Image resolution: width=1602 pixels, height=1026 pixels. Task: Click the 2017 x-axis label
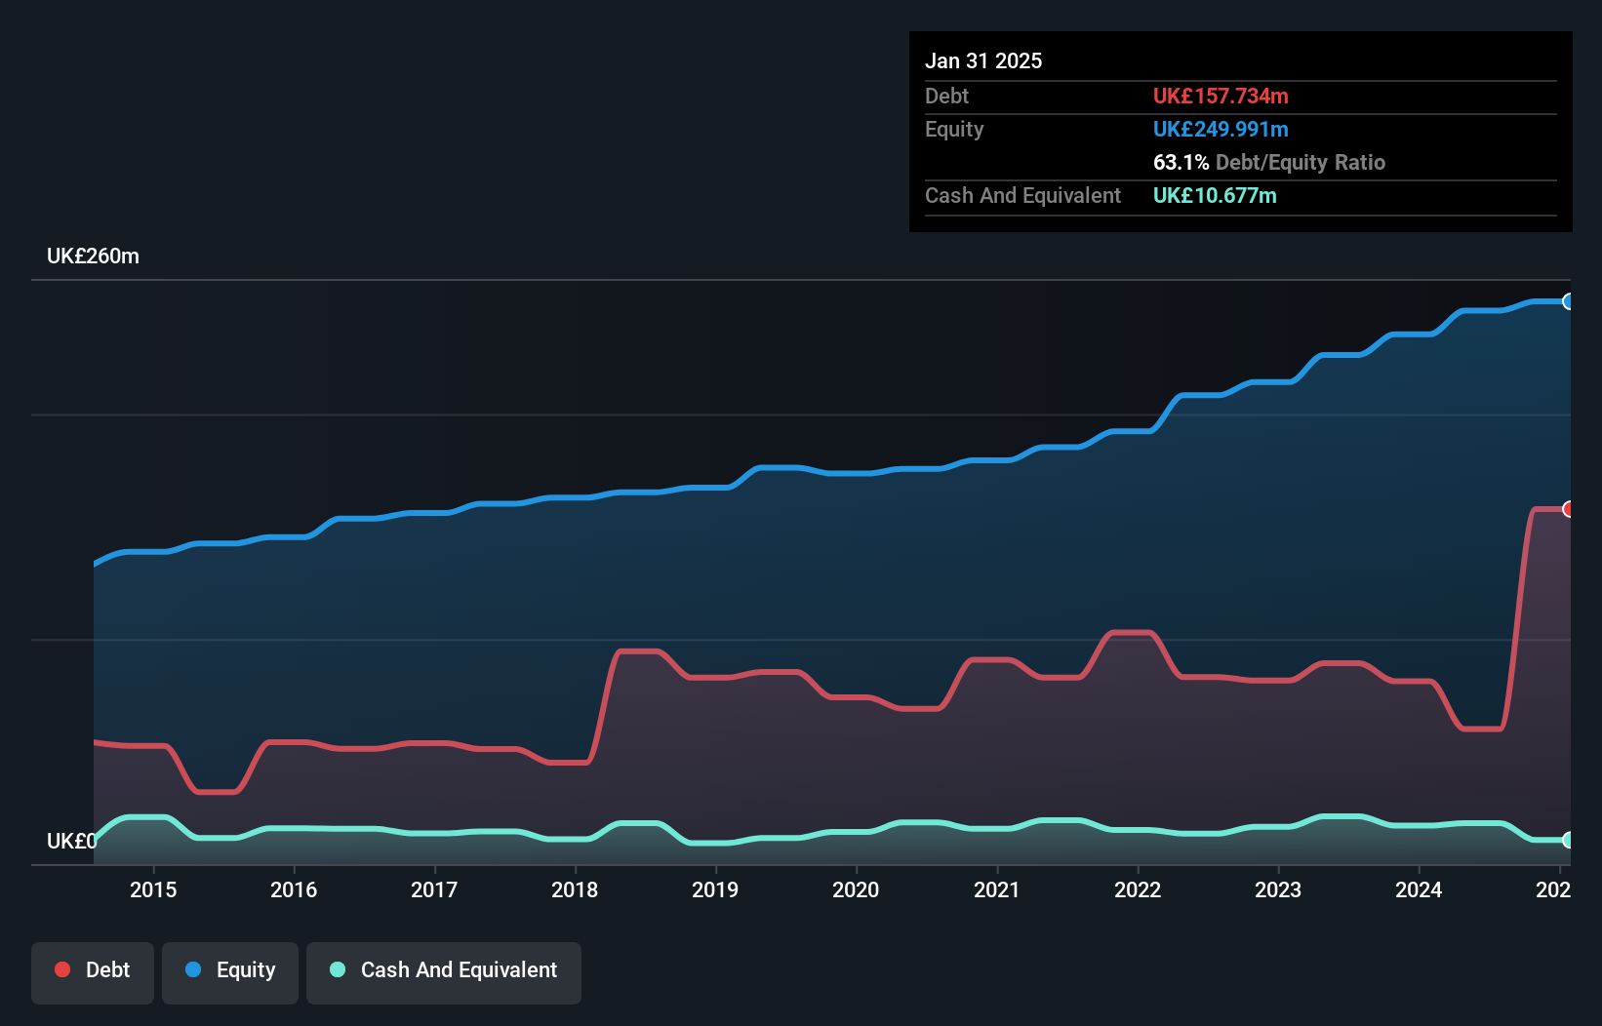434,889
